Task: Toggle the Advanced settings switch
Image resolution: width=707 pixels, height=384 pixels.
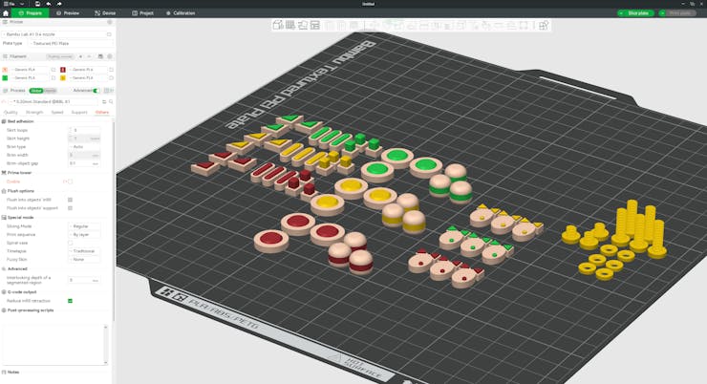Action: [96, 91]
